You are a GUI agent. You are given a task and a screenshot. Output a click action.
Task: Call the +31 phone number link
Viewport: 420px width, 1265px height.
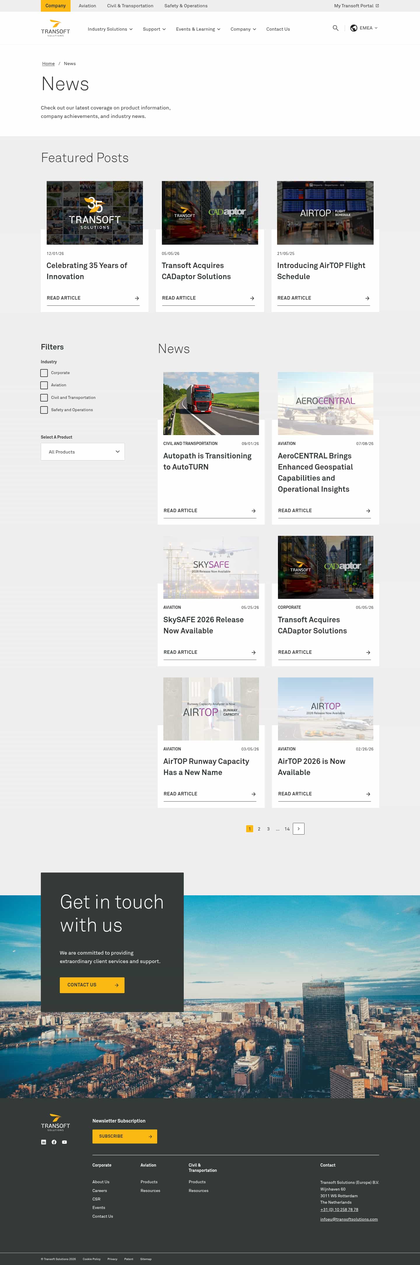(x=339, y=1210)
